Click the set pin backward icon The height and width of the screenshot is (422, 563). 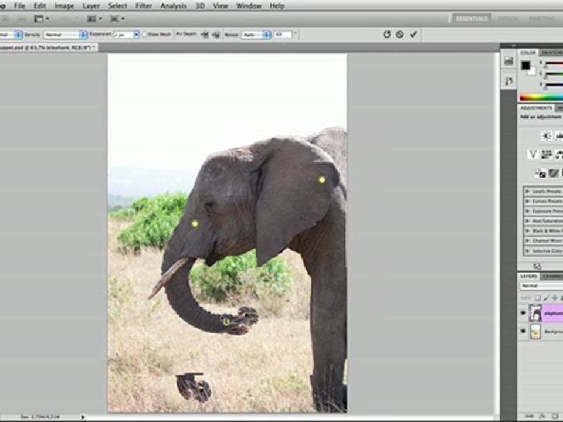click(x=216, y=35)
